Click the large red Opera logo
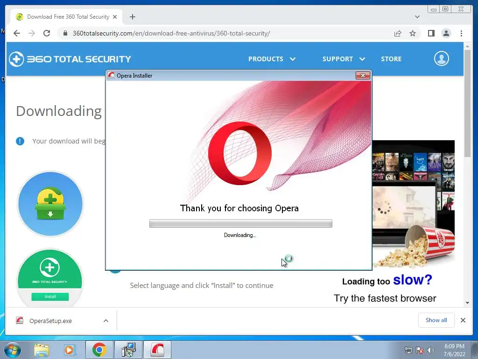This screenshot has height=359, width=478. [240, 153]
